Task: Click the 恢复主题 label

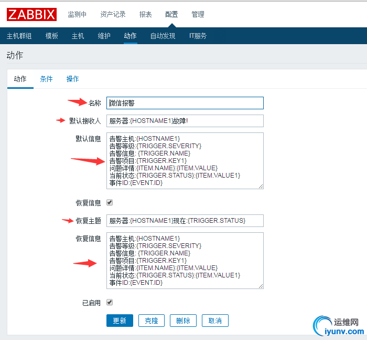Action: (x=88, y=221)
